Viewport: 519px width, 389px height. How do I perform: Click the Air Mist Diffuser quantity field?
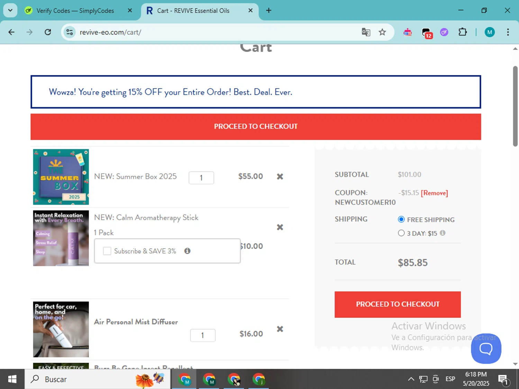coord(203,335)
